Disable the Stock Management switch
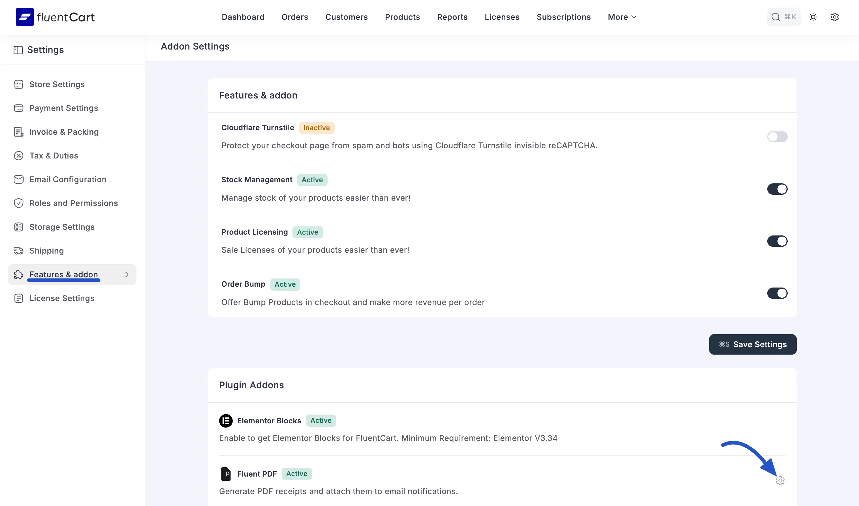859x506 pixels. [x=777, y=189]
